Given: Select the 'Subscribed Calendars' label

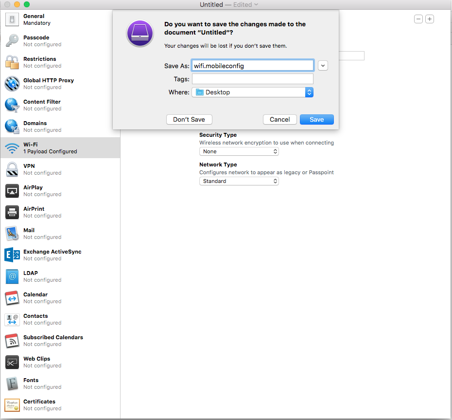Looking at the screenshot, I should click(x=53, y=337).
